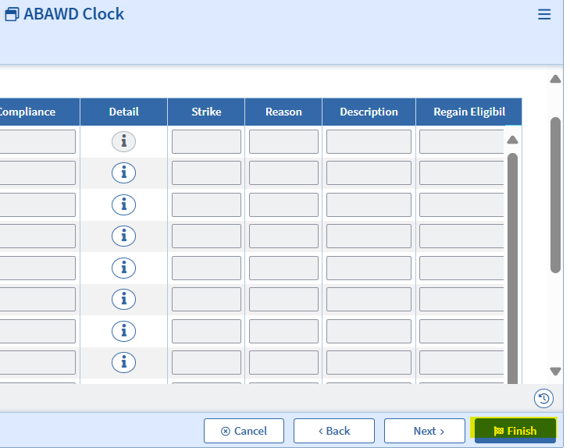Click the stacked-windows icon beside ABAWD Clock

click(12, 15)
